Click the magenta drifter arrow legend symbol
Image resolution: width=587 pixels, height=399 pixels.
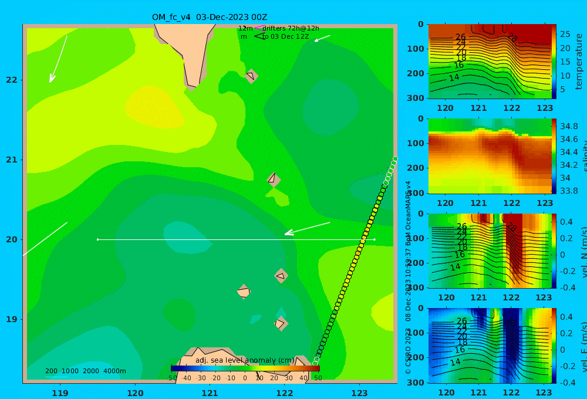(x=259, y=28)
